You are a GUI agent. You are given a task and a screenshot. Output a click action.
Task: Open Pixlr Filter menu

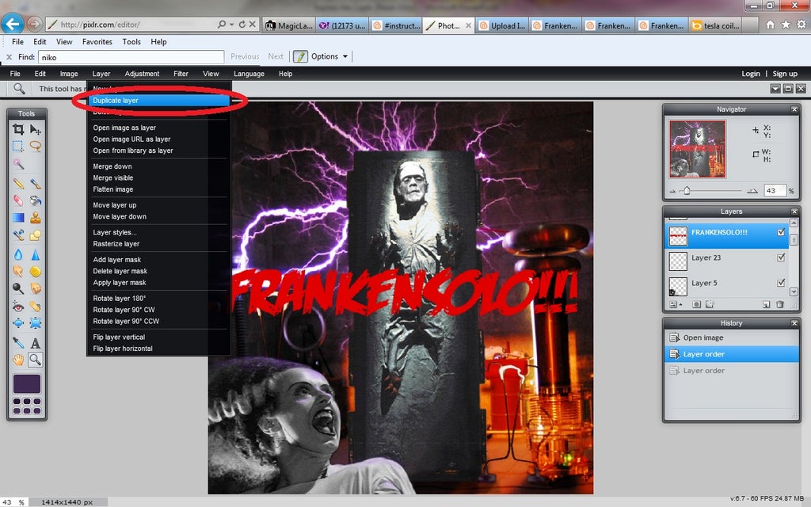[x=181, y=74]
